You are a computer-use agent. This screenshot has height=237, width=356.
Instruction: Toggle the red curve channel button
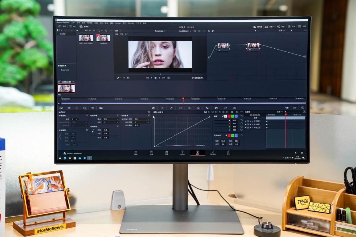[229, 116]
